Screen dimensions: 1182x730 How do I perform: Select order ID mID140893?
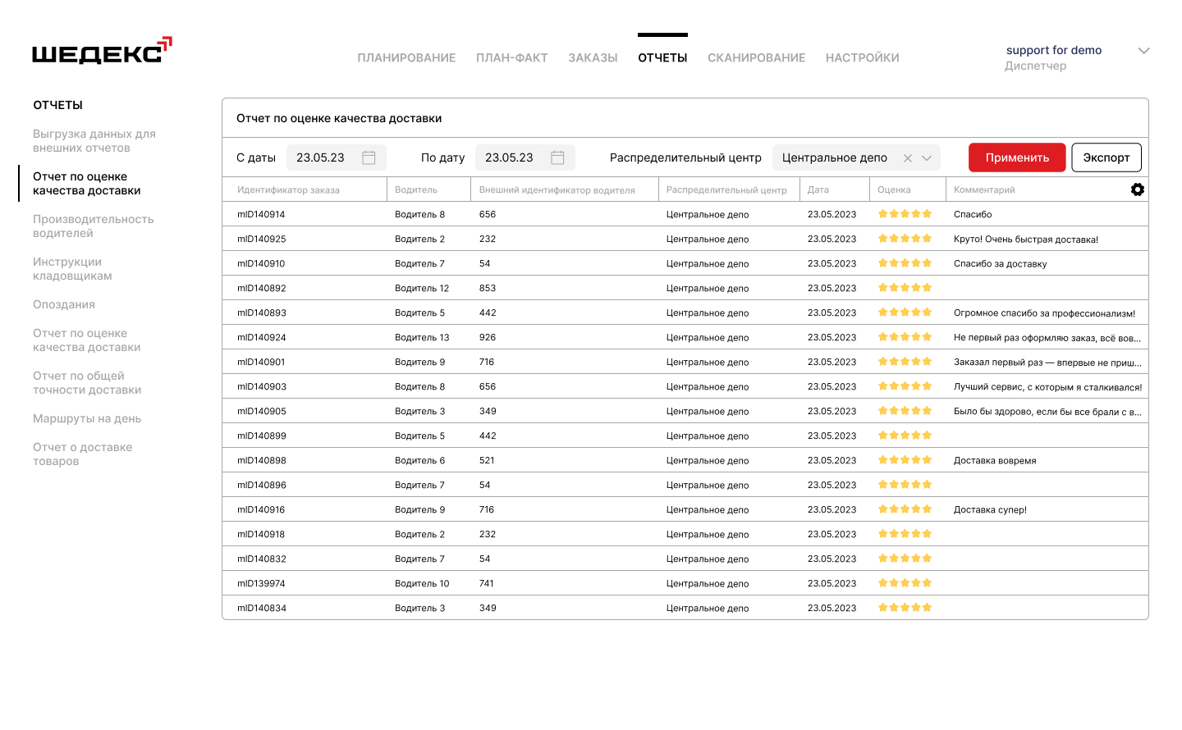coord(262,313)
